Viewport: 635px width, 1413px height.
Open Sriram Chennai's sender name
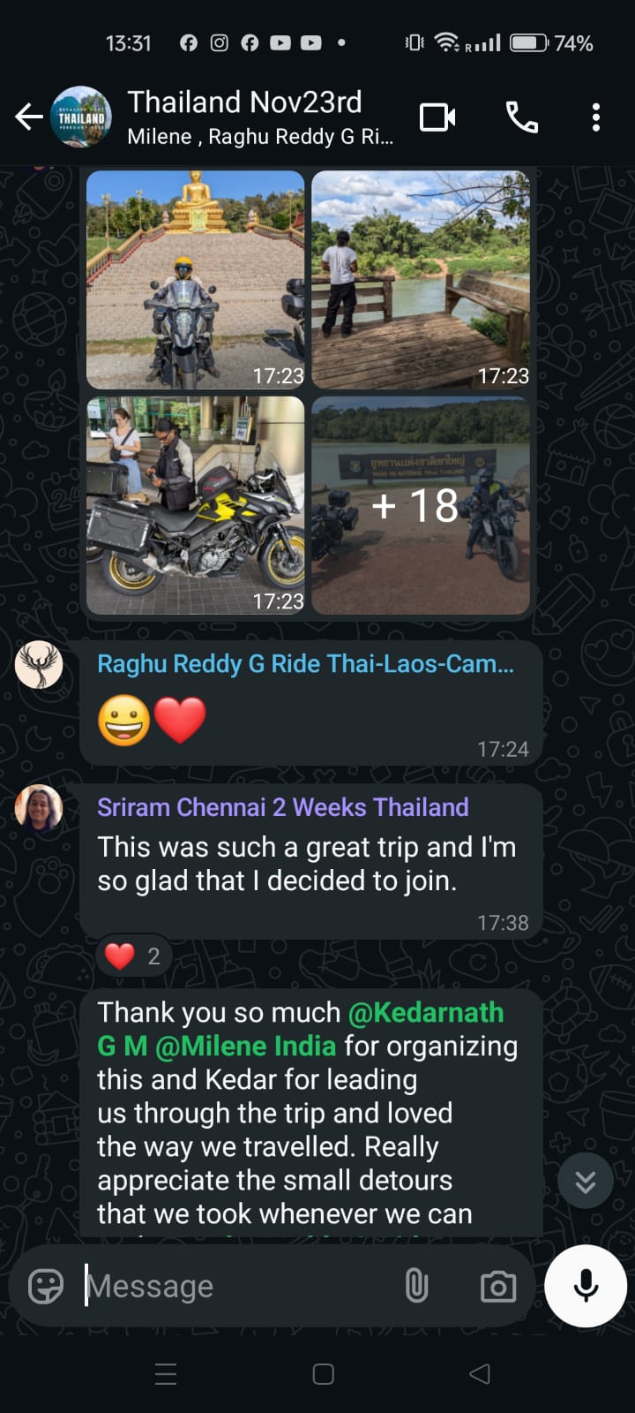pyautogui.click(x=283, y=807)
